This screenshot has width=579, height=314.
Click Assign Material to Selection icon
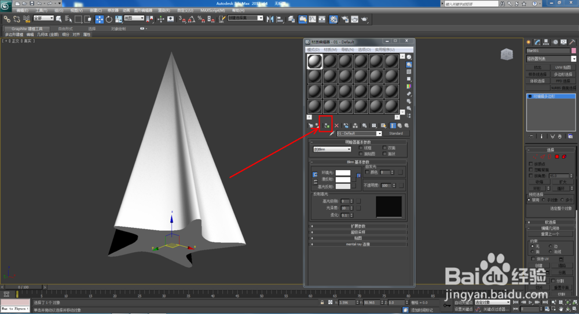tap(327, 126)
